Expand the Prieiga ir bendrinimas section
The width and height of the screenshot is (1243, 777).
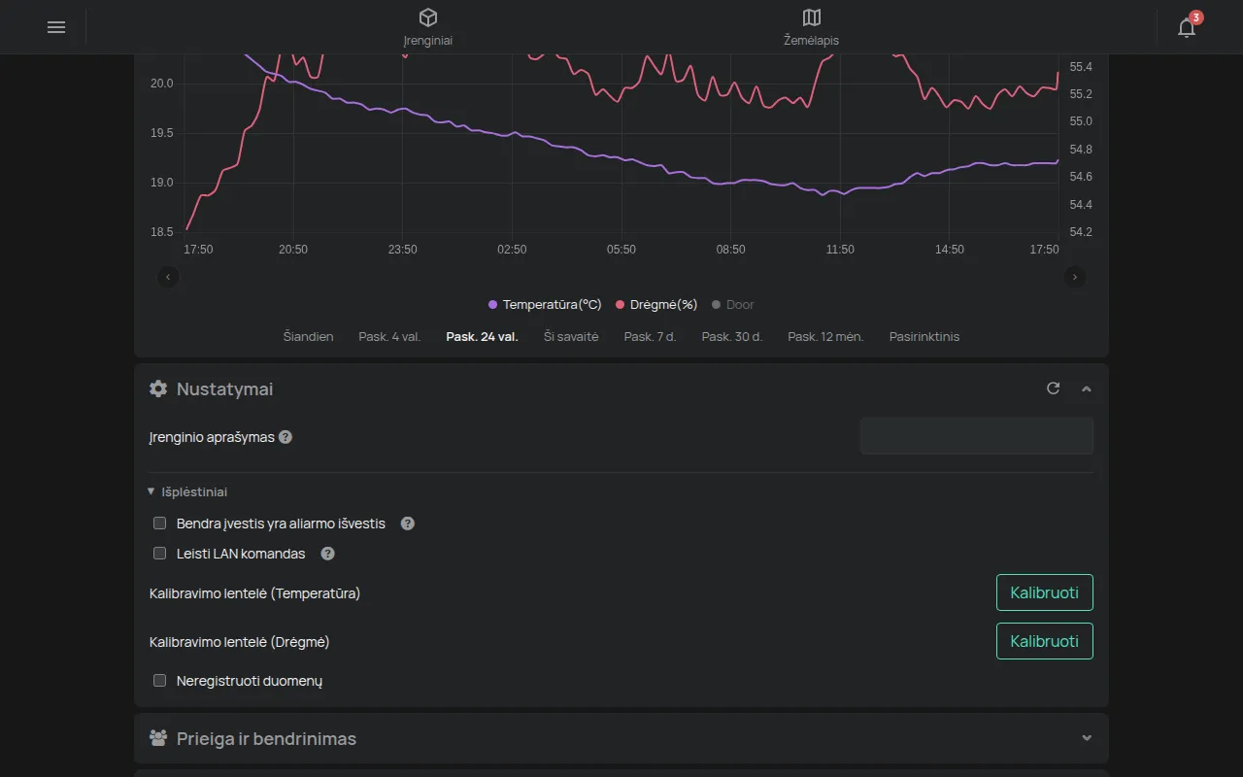(1087, 738)
